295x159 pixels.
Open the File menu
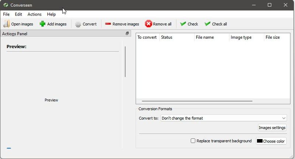[6, 14]
